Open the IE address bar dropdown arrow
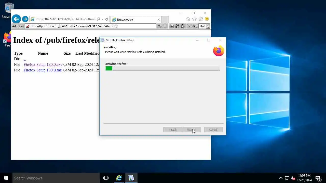 point(102,19)
